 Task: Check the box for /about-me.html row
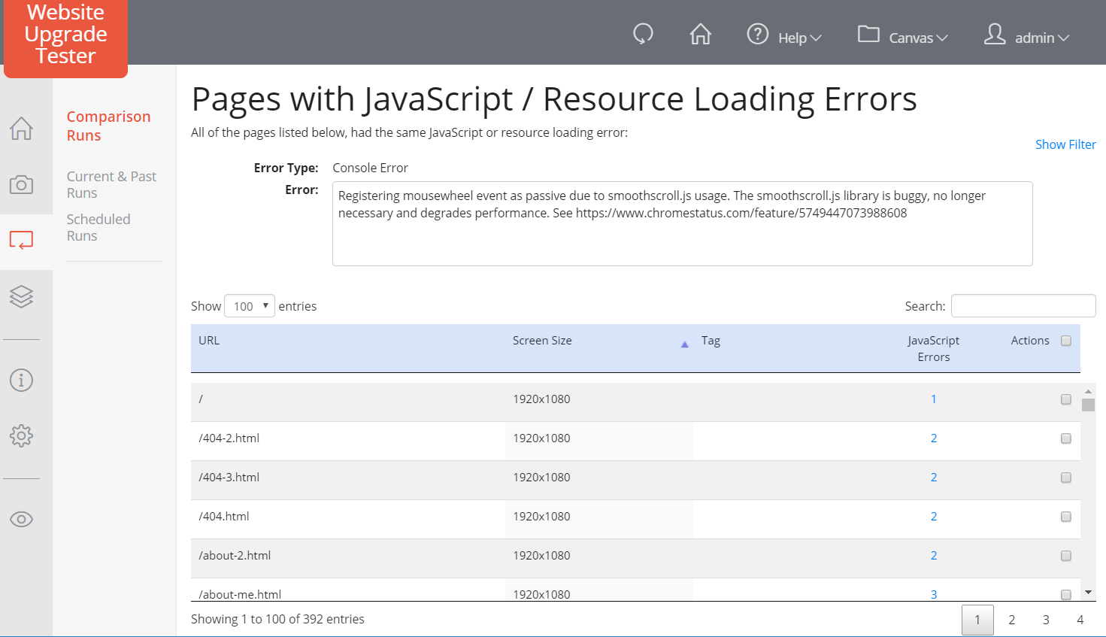coord(1065,595)
